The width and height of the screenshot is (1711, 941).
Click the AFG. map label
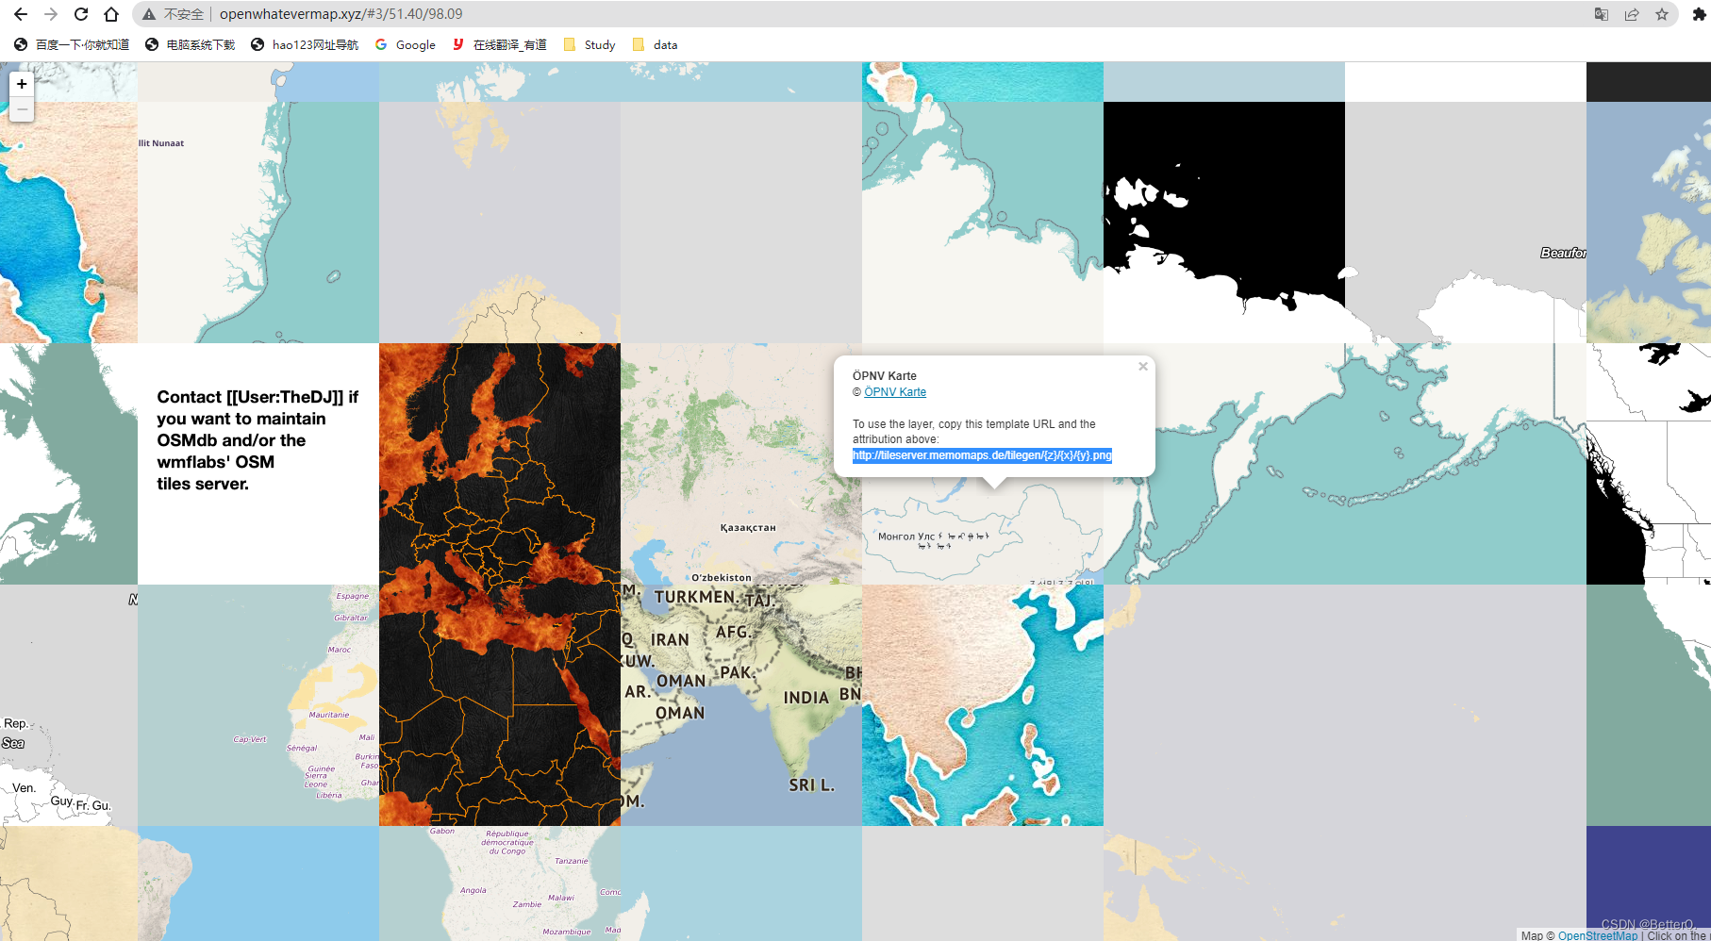point(733,632)
